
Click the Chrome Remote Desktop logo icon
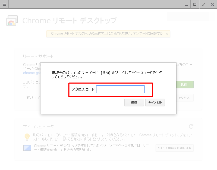(x=12, y=21)
